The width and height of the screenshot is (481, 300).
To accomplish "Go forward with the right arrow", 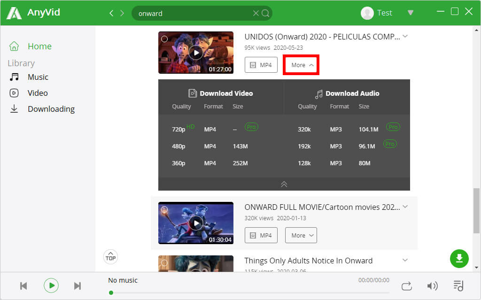I will 122,13.
